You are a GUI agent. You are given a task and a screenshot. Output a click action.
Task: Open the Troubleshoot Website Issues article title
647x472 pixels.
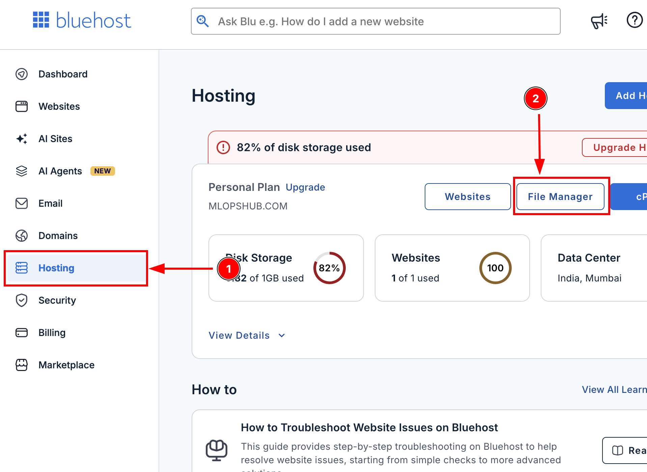(x=369, y=428)
